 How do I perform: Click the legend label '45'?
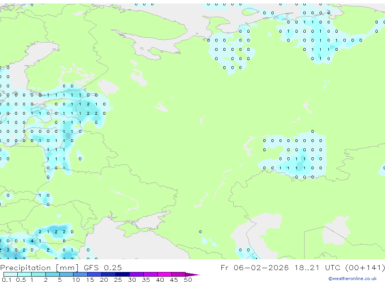pyautogui.click(x=174, y=280)
